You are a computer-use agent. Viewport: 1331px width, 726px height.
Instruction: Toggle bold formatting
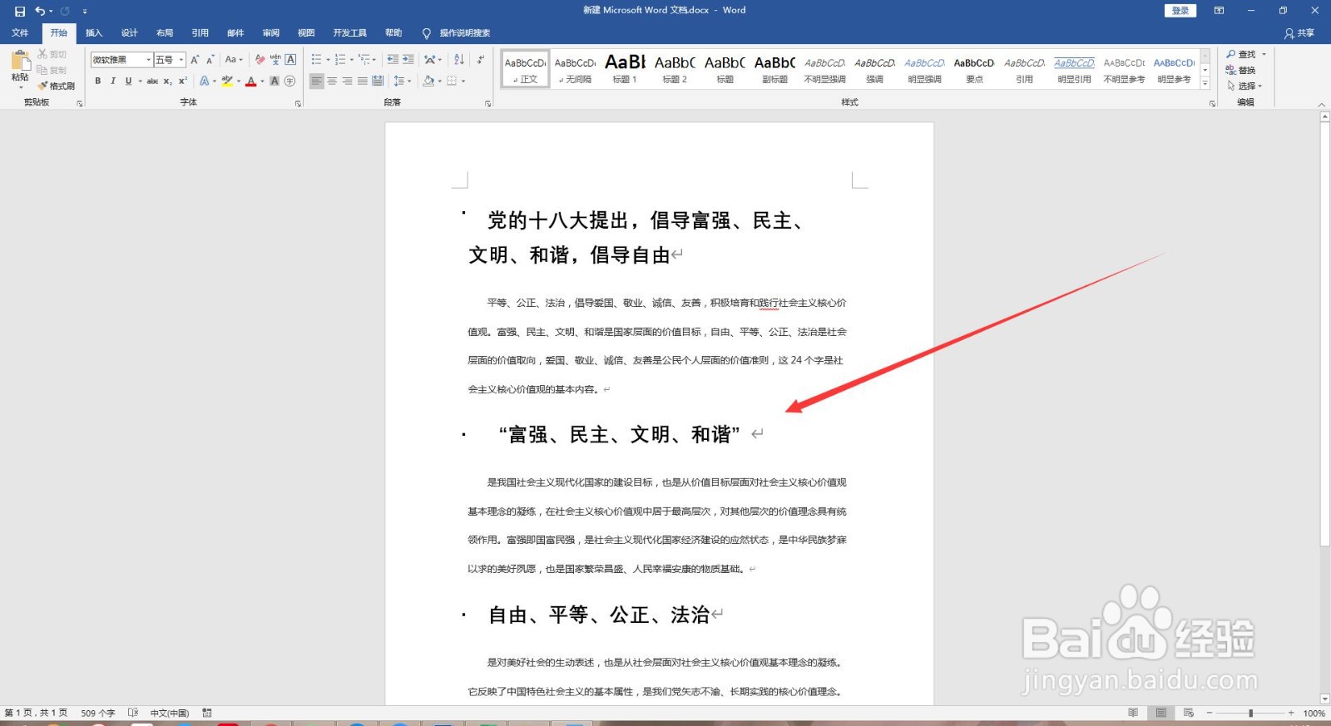[97, 81]
